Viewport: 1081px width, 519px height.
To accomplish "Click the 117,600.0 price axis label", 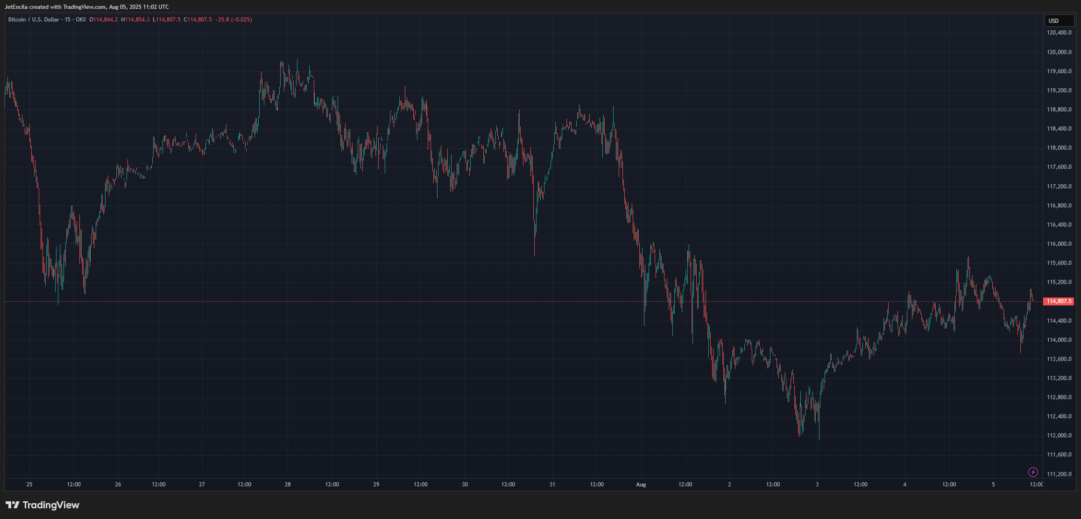I will point(1059,167).
